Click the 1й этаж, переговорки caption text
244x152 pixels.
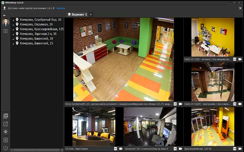click(76, 149)
